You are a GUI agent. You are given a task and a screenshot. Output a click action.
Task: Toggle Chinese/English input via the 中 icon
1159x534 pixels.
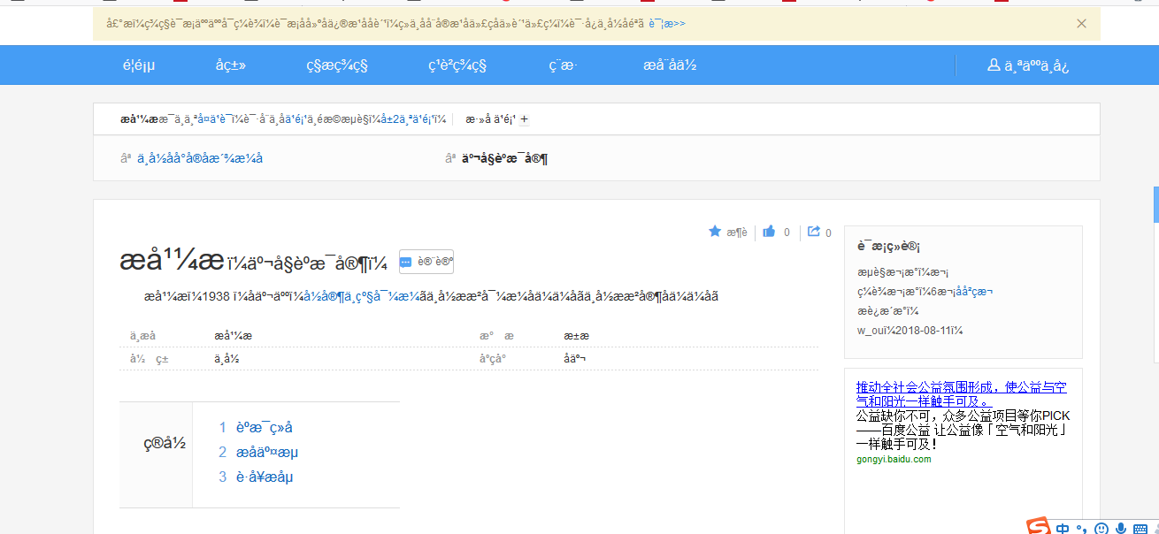pos(1063,527)
